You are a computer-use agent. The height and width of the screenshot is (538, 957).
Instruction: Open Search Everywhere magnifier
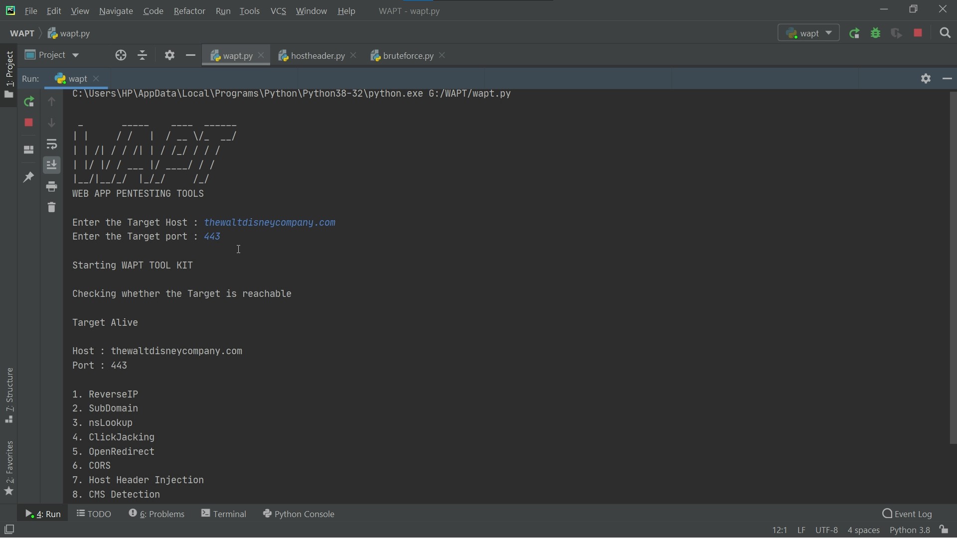click(946, 33)
